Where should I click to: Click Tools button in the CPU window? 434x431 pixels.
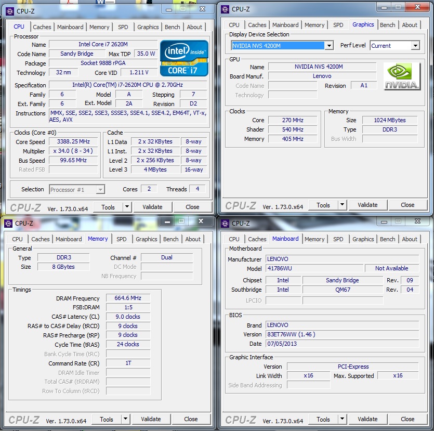click(108, 207)
